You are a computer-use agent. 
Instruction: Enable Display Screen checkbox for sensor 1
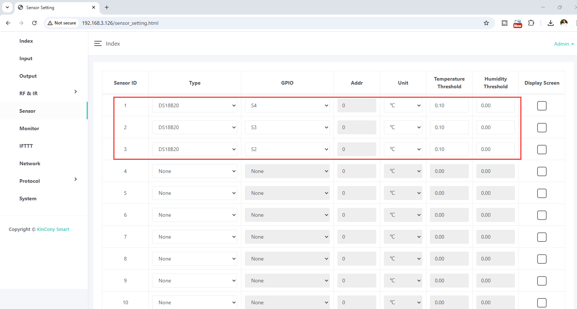[542, 106]
